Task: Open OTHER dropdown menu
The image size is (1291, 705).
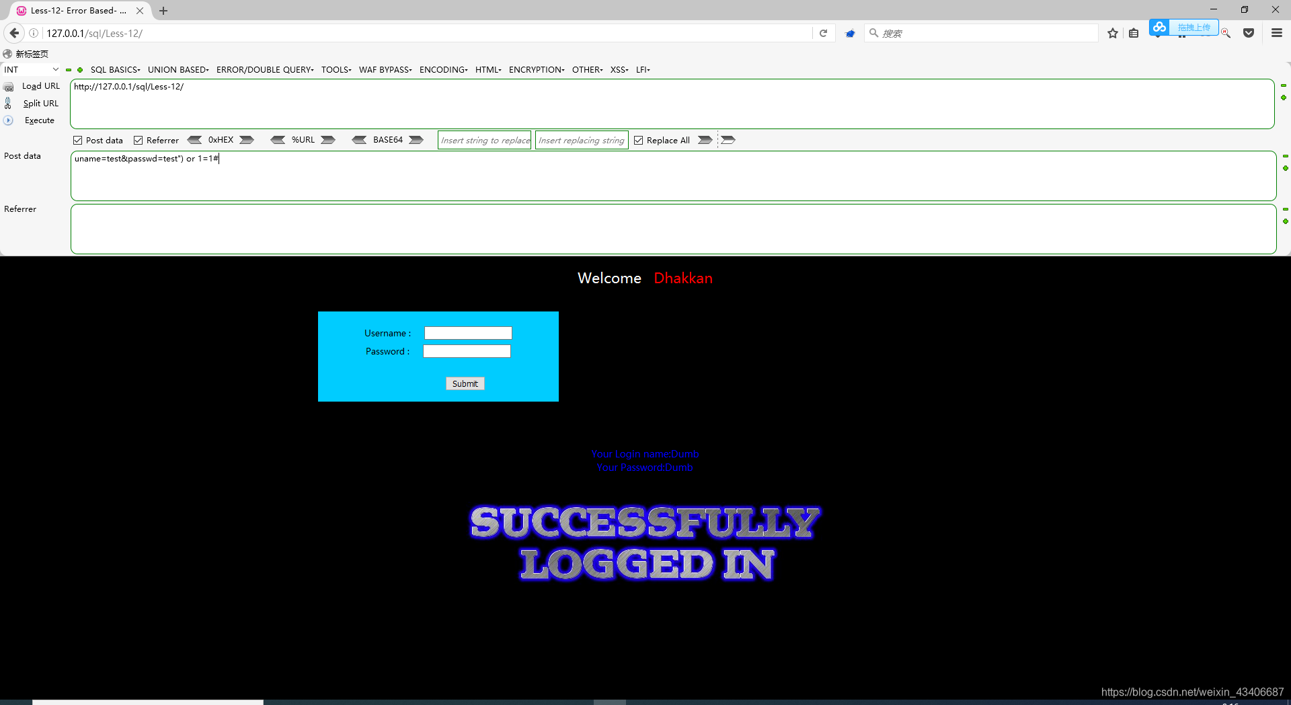Action: [587, 69]
